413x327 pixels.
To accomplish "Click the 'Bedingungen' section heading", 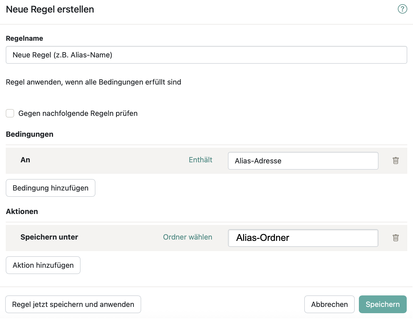I will pos(30,134).
